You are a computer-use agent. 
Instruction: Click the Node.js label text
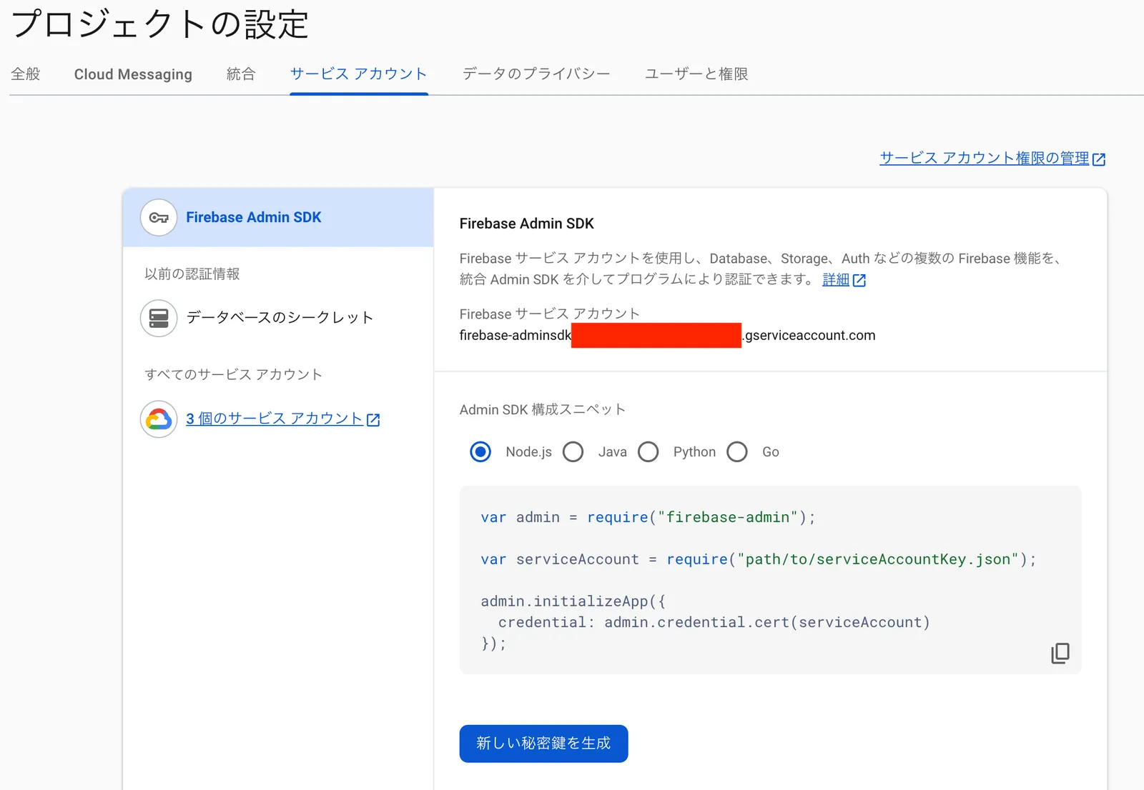point(528,451)
